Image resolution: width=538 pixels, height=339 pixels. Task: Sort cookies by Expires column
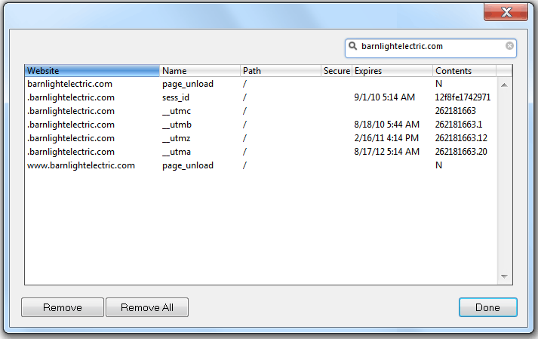(x=392, y=71)
